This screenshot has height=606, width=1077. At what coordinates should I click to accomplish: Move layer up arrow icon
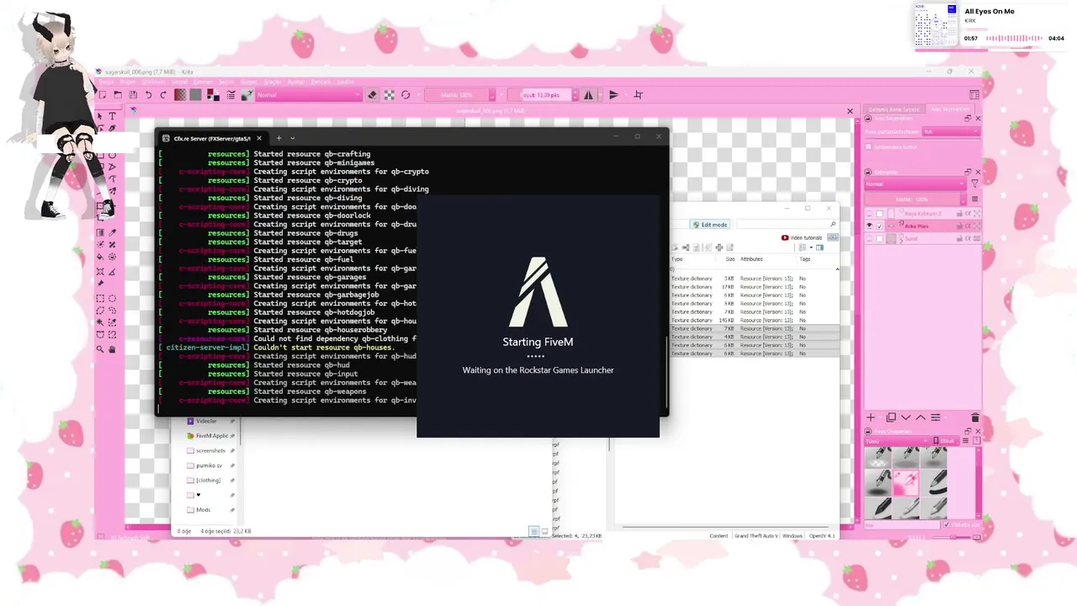(x=920, y=417)
